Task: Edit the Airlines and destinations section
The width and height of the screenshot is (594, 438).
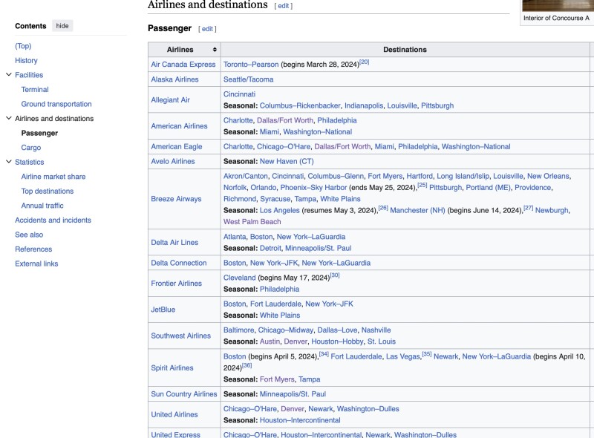Action: 284,6
